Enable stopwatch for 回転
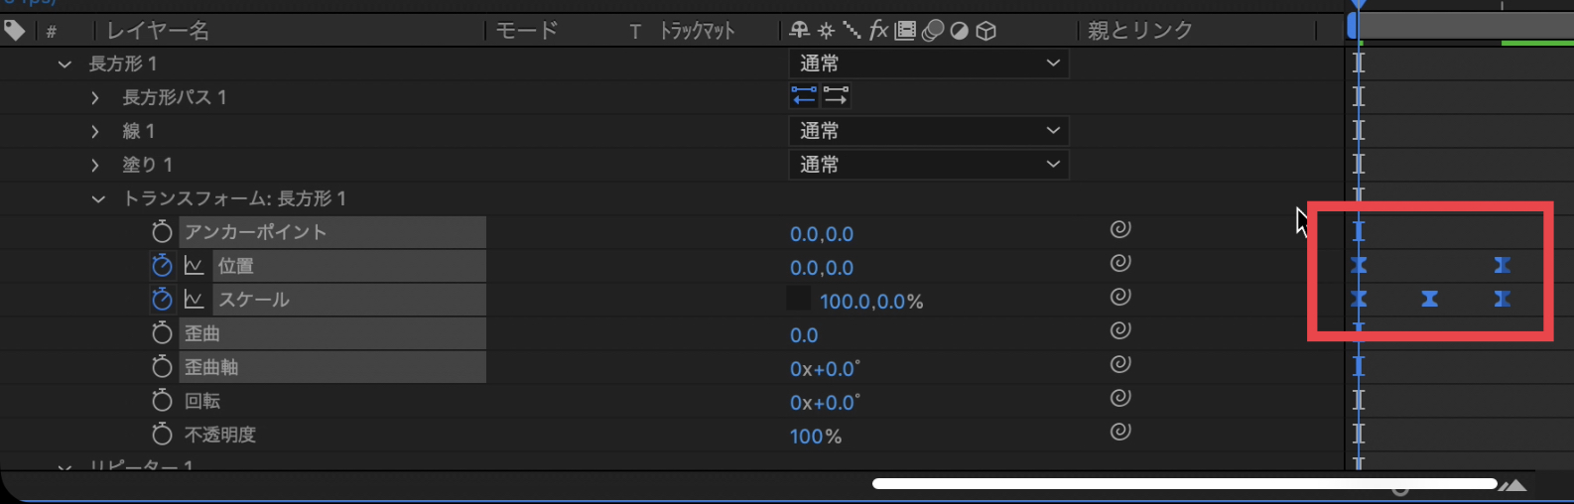 tap(162, 401)
